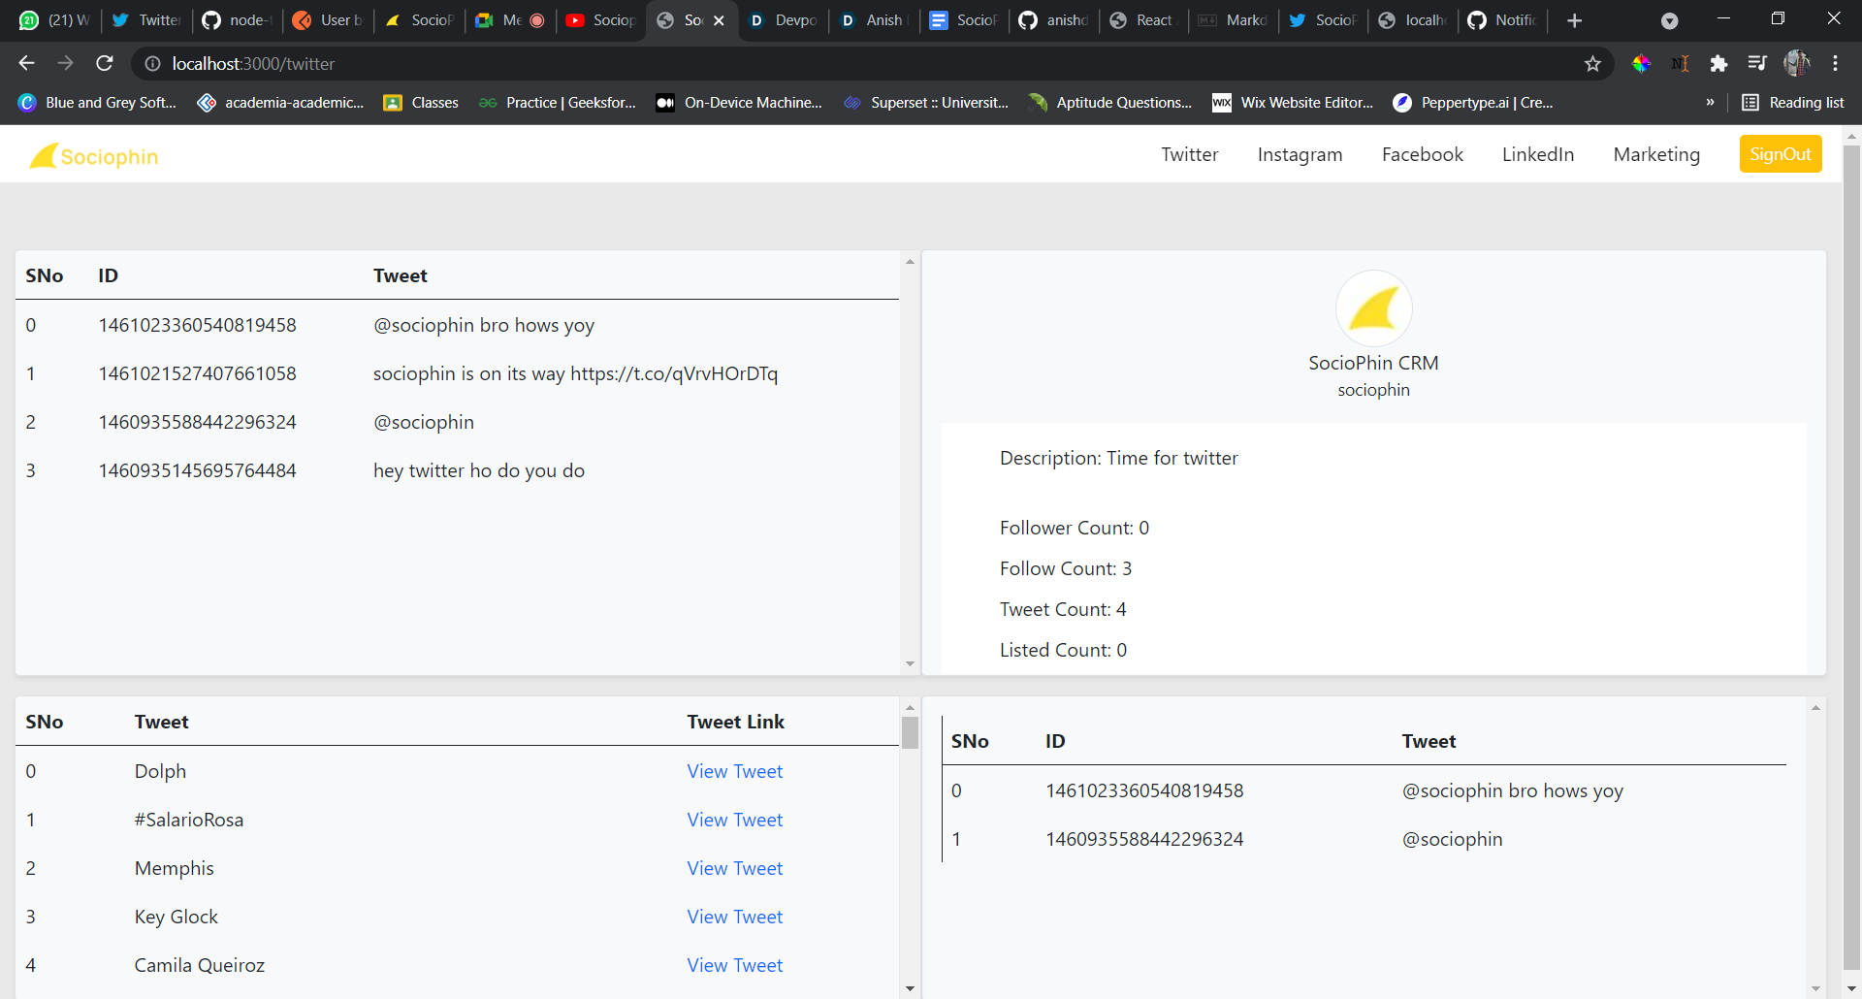This screenshot has width=1862, height=999.
Task: Open the Aptitude Questions bookmark
Action: [x=1110, y=103]
